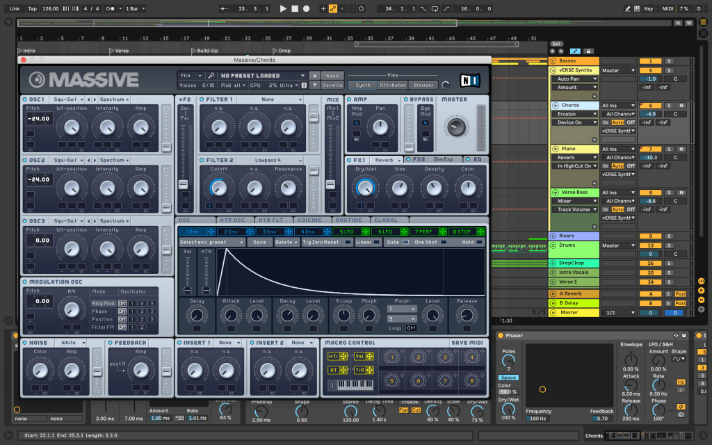
Task: Collapse the Verse Bass track
Action: [554, 193]
